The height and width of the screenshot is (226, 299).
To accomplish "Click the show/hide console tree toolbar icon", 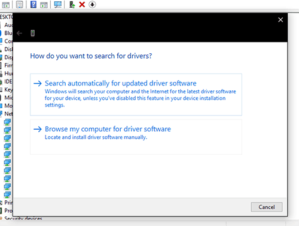I will pyautogui.click(x=5, y=5).
